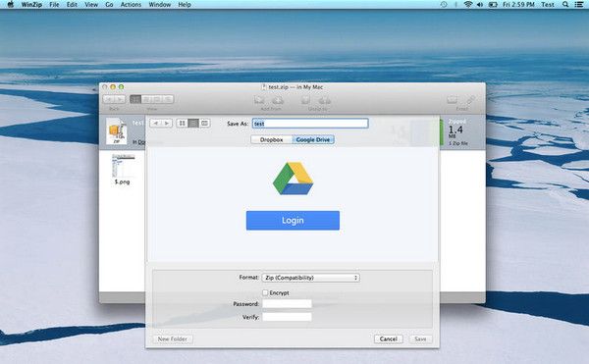The width and height of the screenshot is (589, 364).
Task: Click the Verify password field
Action: 287,317
